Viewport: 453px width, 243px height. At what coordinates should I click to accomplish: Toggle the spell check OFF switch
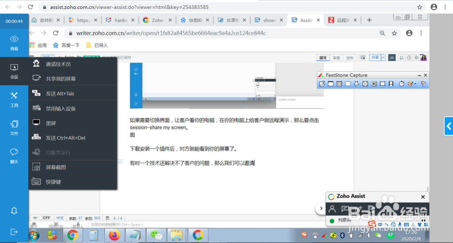click(x=44, y=218)
